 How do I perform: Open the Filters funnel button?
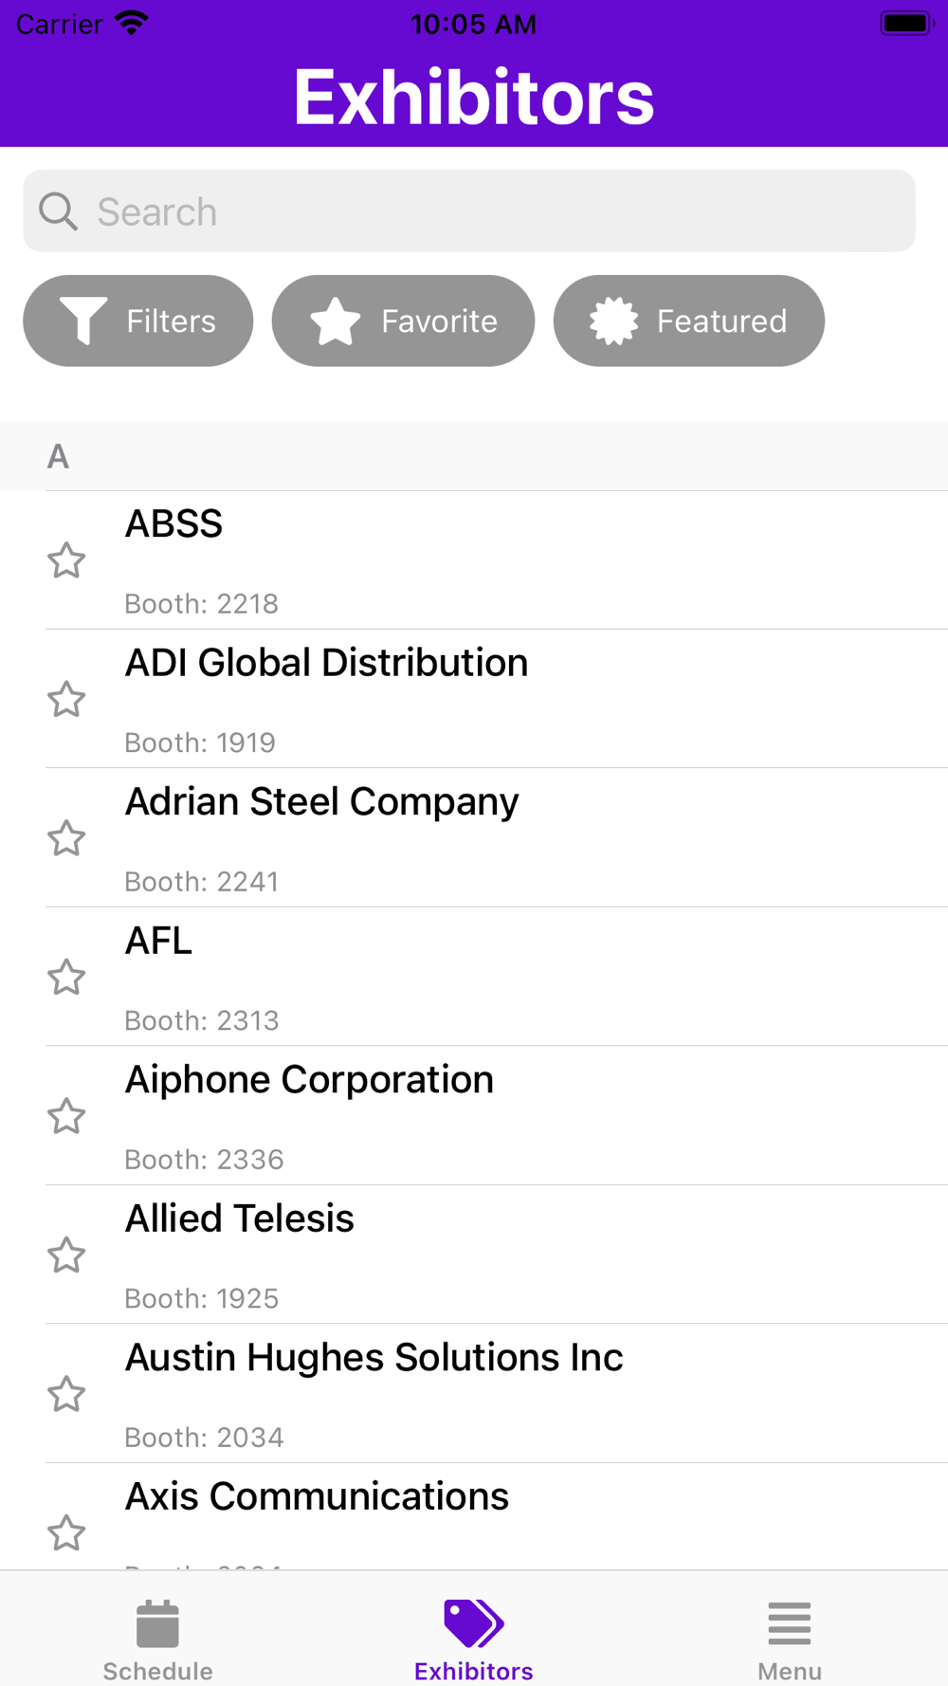click(x=138, y=321)
